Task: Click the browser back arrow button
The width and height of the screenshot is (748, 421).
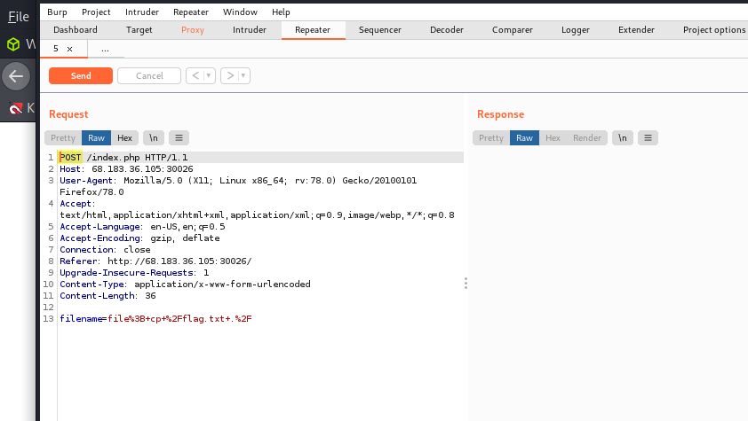Action: coord(16,76)
